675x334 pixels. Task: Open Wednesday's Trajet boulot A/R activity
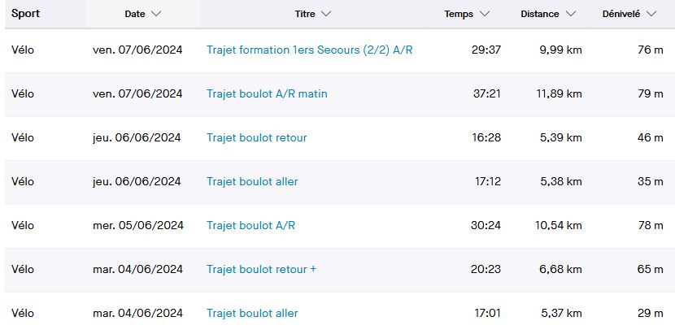(x=250, y=226)
